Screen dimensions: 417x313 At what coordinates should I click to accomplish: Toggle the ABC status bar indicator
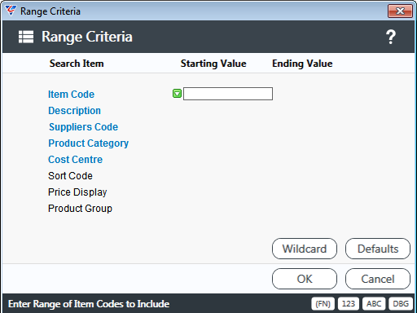374,303
